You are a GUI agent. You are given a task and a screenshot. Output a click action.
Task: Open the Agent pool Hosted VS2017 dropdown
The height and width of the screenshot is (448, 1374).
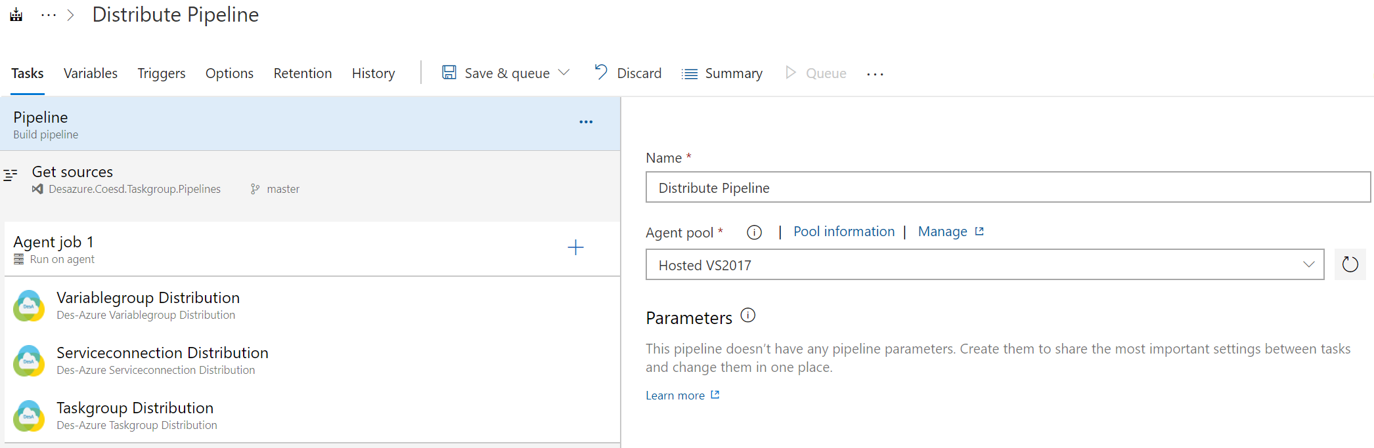coord(985,264)
